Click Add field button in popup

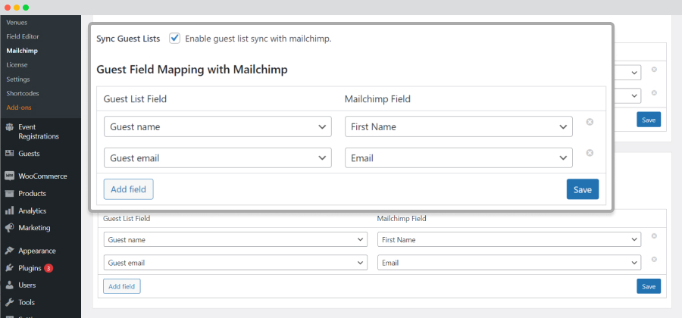coord(128,189)
